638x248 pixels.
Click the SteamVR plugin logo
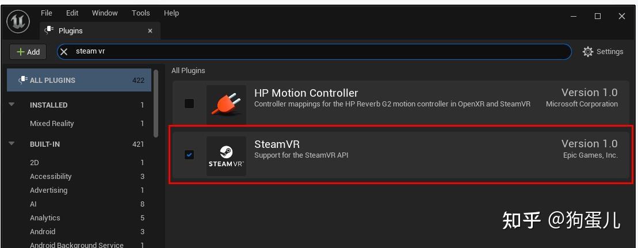(226, 155)
